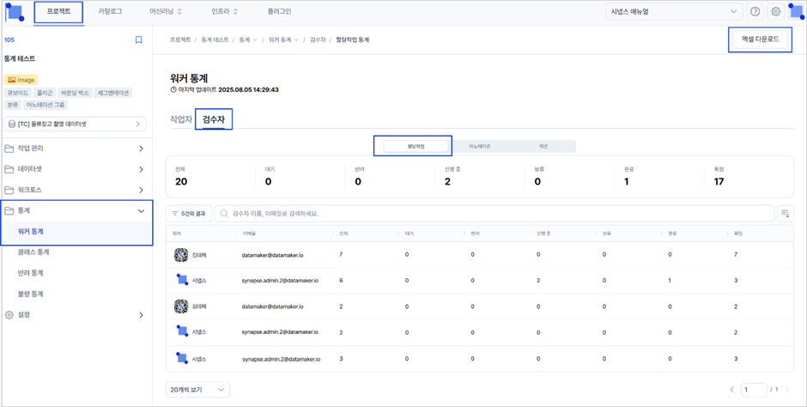Open the 시냅스 매뉴얼 workspace dropdown
This screenshot has height=407, width=807.
(674, 12)
